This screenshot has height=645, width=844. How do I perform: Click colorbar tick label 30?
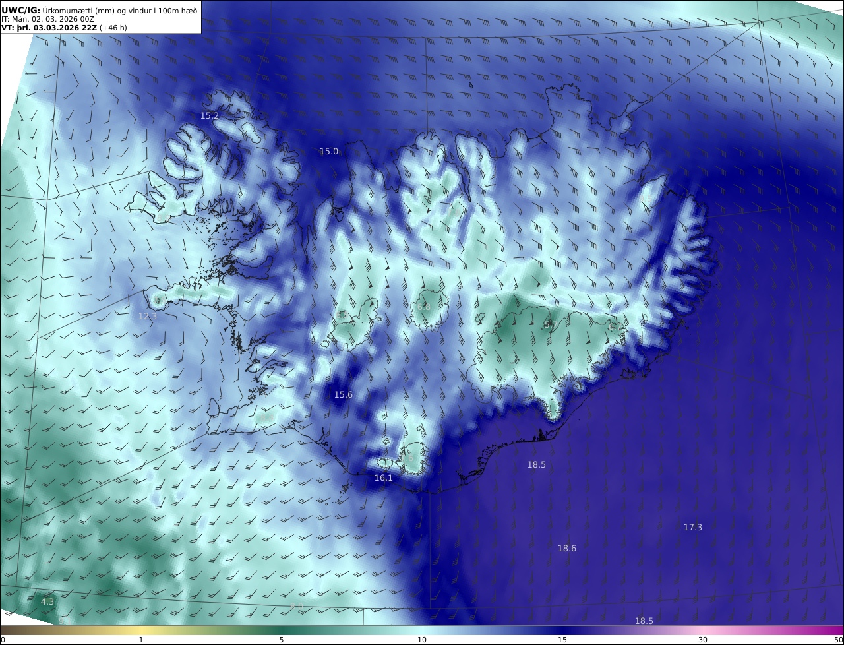tap(703, 640)
